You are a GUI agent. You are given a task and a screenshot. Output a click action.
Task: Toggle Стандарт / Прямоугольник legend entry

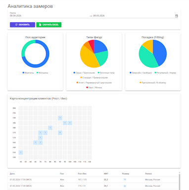click(x=94, y=78)
